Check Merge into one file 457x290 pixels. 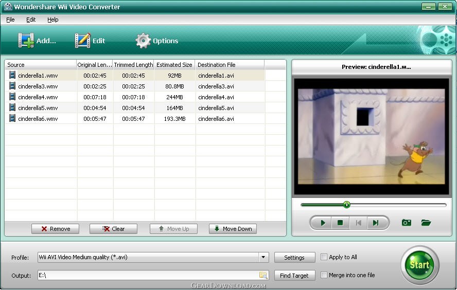pos(324,275)
